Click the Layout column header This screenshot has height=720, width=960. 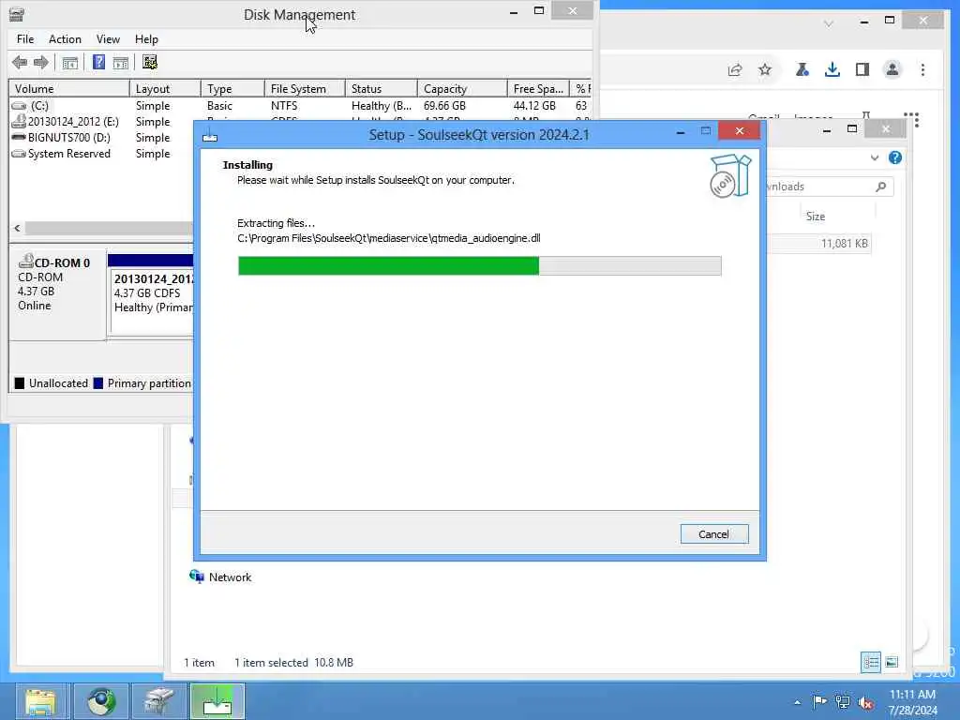coord(165,89)
